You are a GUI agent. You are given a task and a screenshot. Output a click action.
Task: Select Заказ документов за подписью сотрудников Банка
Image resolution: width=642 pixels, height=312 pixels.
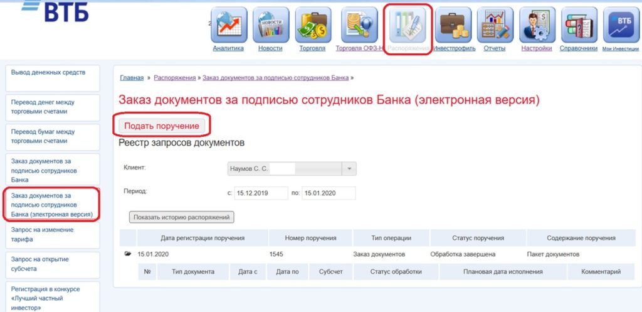pos(53,169)
